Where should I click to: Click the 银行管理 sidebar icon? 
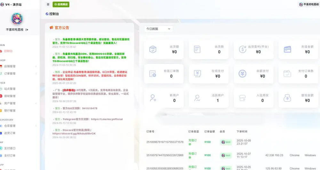1,110
